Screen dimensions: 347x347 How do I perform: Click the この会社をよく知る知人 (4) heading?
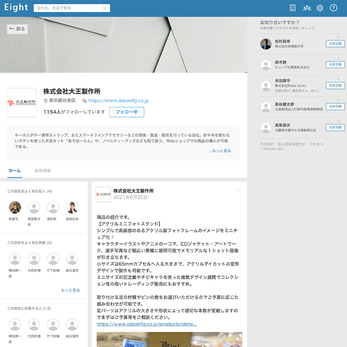click(30, 191)
